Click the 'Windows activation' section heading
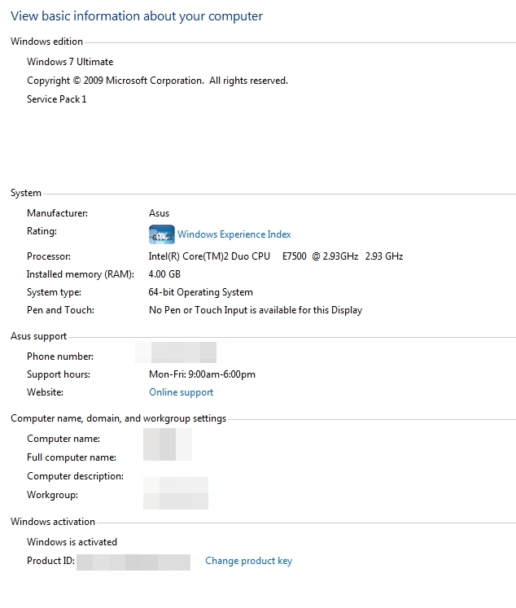The height and width of the screenshot is (608, 516). pos(53,522)
